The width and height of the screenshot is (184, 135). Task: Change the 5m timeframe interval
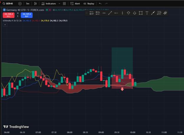(28, 4)
